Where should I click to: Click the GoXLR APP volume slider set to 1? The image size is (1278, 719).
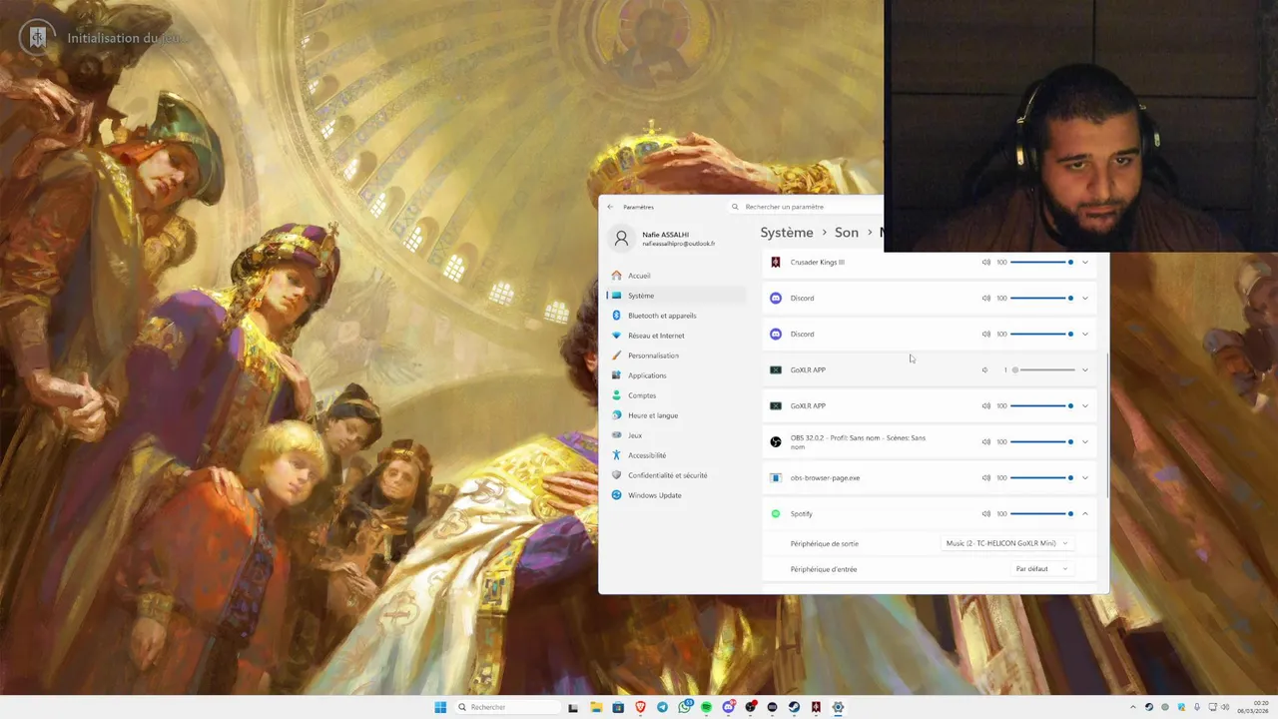[1042, 370]
